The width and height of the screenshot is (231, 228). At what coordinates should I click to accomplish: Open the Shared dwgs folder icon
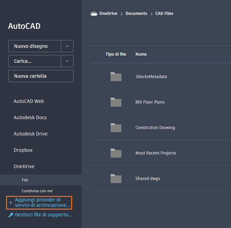click(x=116, y=178)
